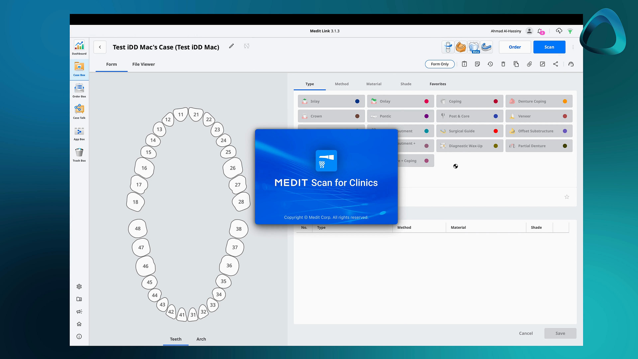638x359 pixels.
Task: Select tooth number 16 on the chart
Action: [144, 168]
